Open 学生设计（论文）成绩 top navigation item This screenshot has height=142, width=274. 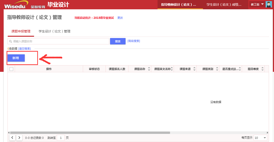coord(224,5)
